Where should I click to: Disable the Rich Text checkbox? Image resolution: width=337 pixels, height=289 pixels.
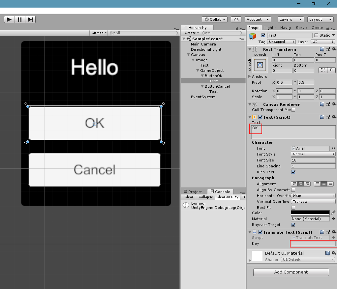[x=293, y=172]
